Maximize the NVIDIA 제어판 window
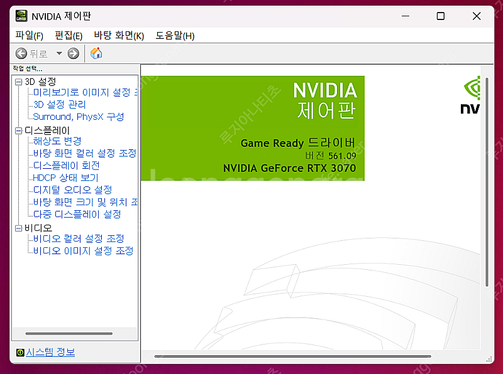503x374 pixels. [x=441, y=16]
